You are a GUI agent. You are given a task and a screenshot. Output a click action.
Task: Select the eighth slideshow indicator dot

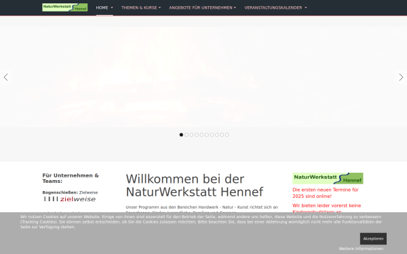tap(217, 135)
